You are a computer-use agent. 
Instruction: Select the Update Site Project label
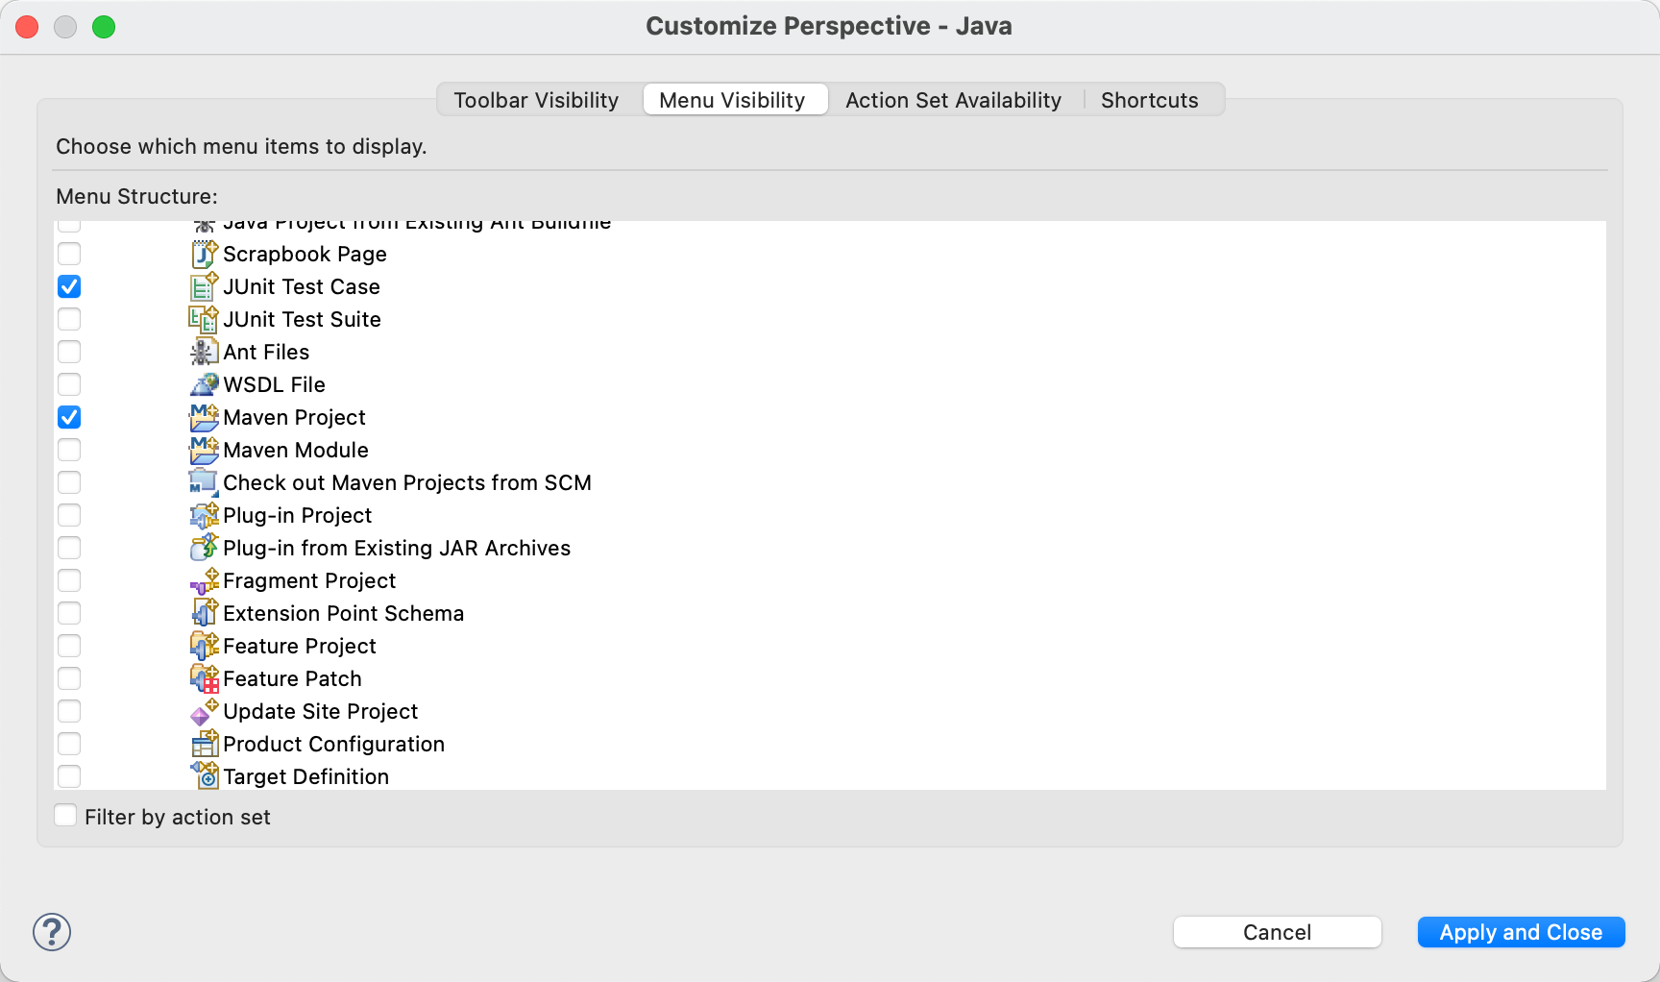(x=321, y=711)
